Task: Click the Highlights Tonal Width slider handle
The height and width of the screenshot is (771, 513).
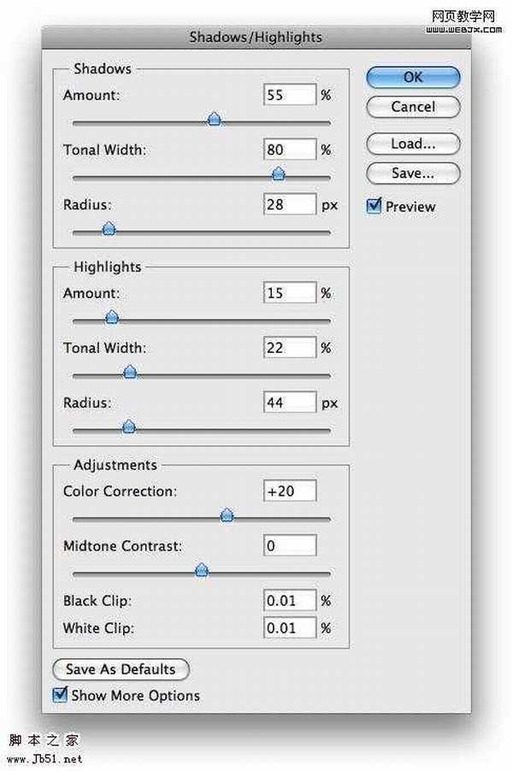Action: [x=130, y=372]
